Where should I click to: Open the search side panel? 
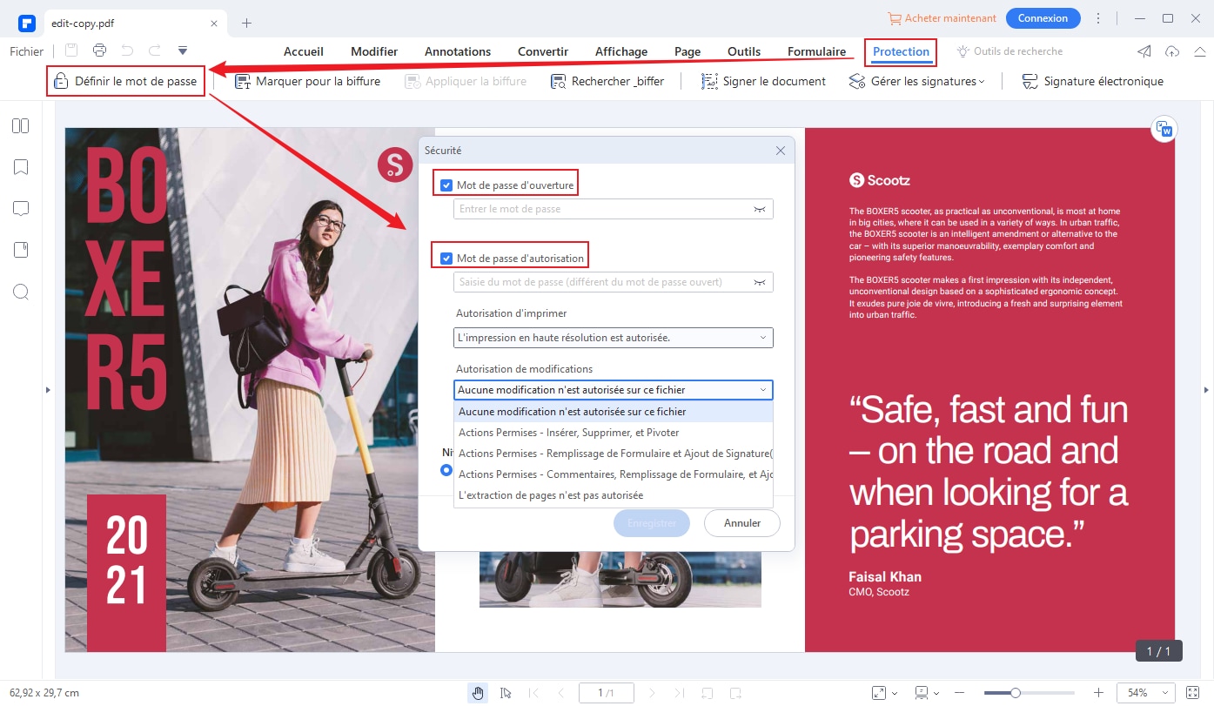pyautogui.click(x=21, y=292)
